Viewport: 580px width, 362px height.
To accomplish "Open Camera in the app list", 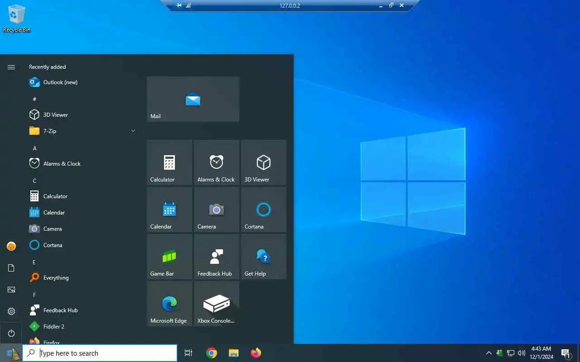I will pos(82,229).
